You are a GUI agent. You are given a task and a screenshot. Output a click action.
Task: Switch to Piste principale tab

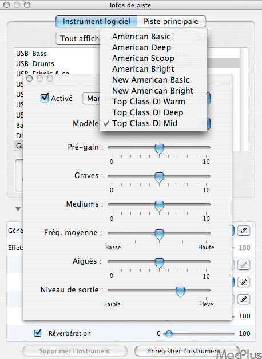[171, 22]
